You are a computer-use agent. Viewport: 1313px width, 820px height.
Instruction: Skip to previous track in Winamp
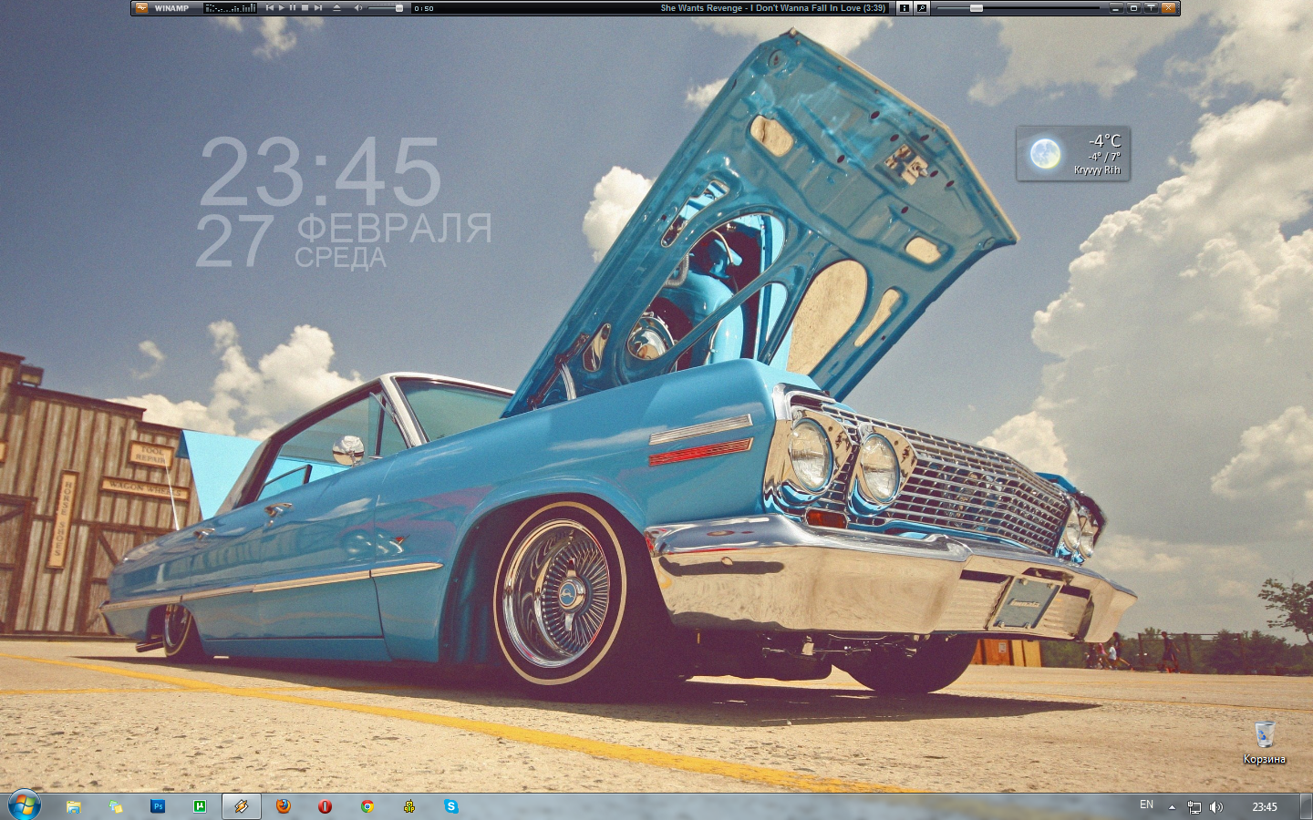269,8
